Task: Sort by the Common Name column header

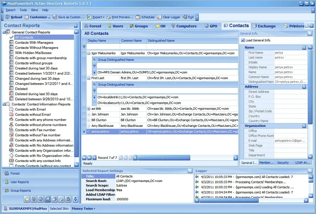Action: (133, 41)
